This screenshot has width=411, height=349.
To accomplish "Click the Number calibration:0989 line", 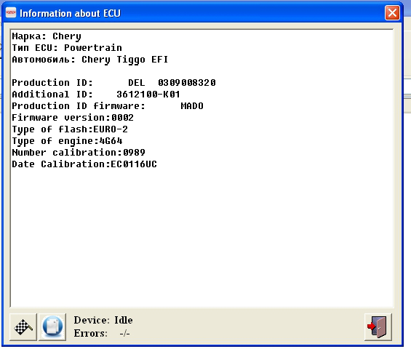I will coord(79,153).
